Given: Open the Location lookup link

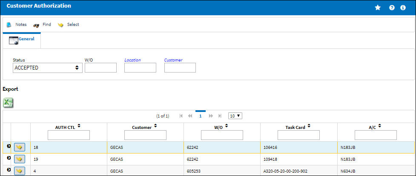Looking at the screenshot, I should point(132,60).
